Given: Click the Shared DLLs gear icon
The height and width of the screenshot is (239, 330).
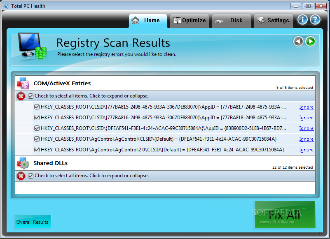Looking at the screenshot, I should pos(23,163).
